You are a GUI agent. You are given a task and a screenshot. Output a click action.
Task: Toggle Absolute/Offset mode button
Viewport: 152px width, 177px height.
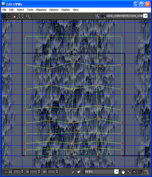point(6,172)
